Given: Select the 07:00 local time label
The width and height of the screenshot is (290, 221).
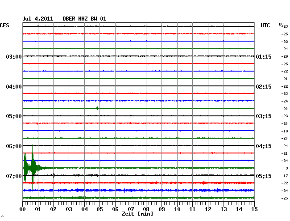Looking at the screenshot, I should pyautogui.click(x=14, y=176).
